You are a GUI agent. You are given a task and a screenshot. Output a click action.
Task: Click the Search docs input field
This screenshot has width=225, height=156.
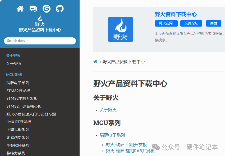point(40,41)
